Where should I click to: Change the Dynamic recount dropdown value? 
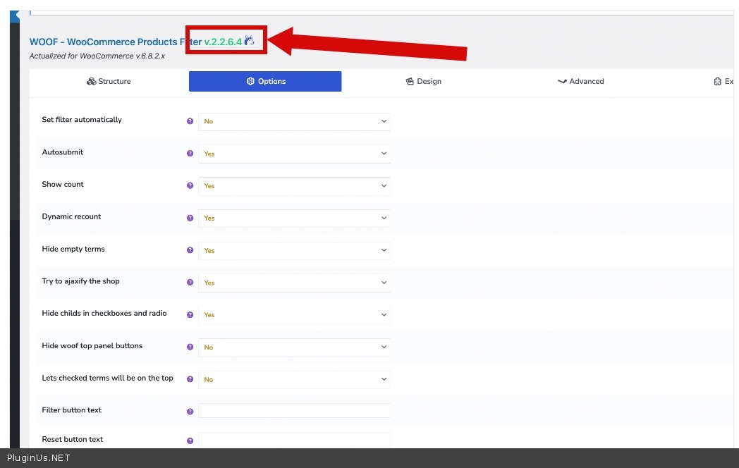tap(294, 218)
